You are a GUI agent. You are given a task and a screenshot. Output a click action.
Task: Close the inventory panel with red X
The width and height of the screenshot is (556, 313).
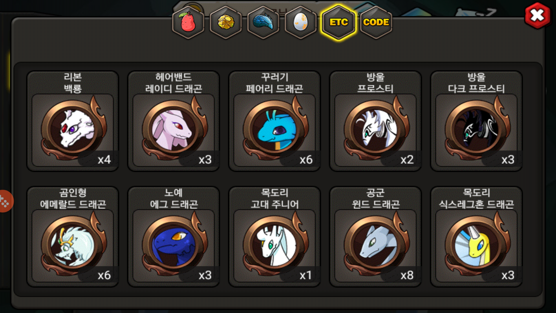(x=537, y=15)
